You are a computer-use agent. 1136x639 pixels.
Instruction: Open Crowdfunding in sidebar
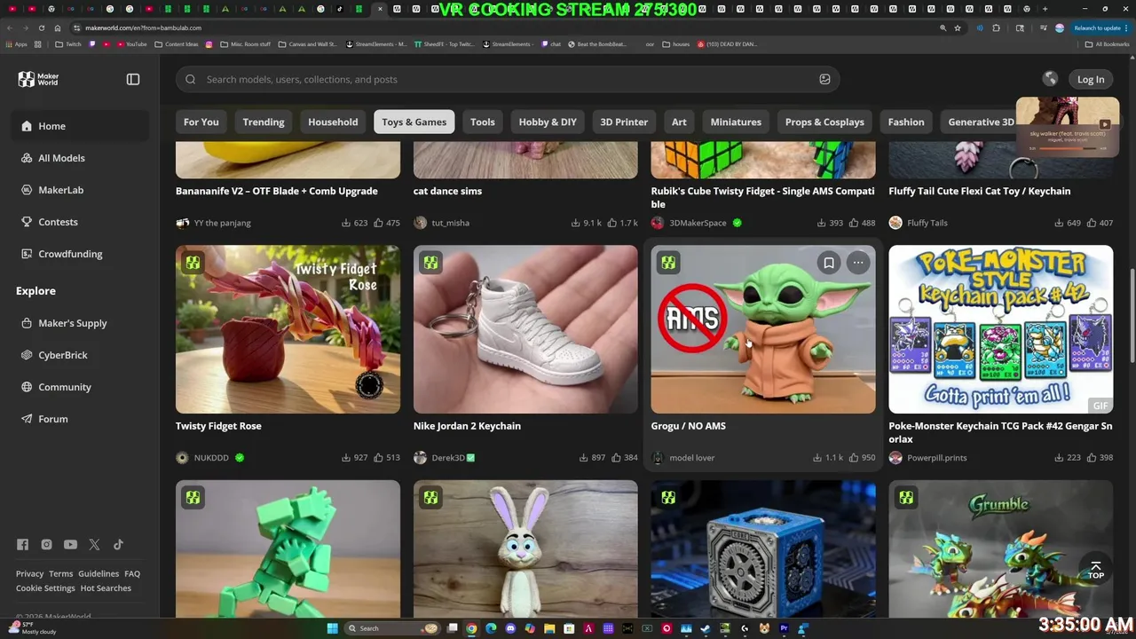click(81, 254)
